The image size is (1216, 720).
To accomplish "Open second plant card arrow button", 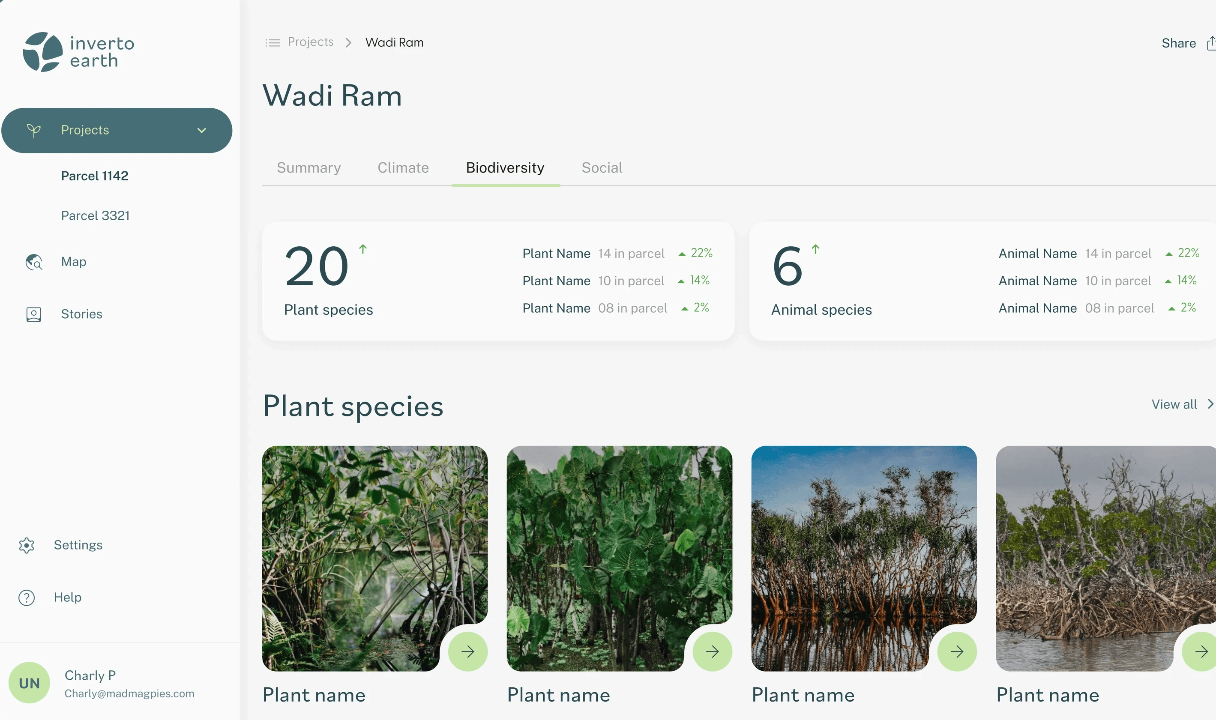I will (712, 651).
